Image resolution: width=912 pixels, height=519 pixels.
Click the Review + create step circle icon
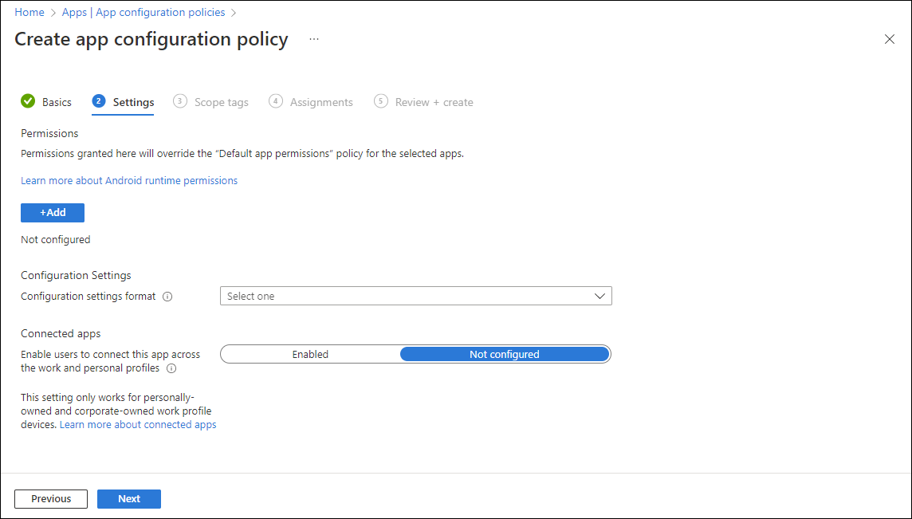tap(379, 102)
